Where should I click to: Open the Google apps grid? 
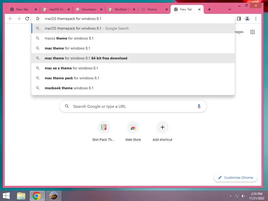click(253, 32)
